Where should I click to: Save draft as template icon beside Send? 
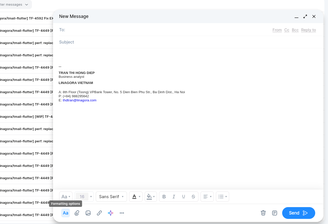(x=274, y=213)
